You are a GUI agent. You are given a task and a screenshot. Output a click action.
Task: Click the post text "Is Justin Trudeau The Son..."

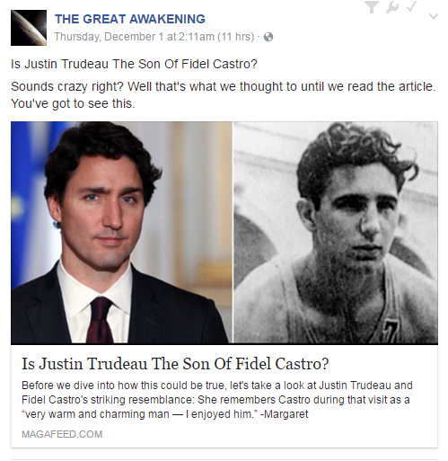[134, 64]
